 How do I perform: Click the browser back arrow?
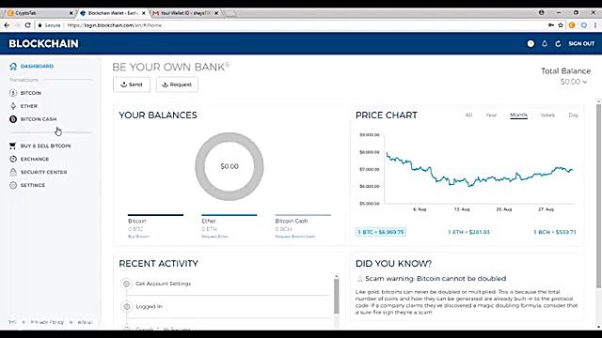[7, 25]
